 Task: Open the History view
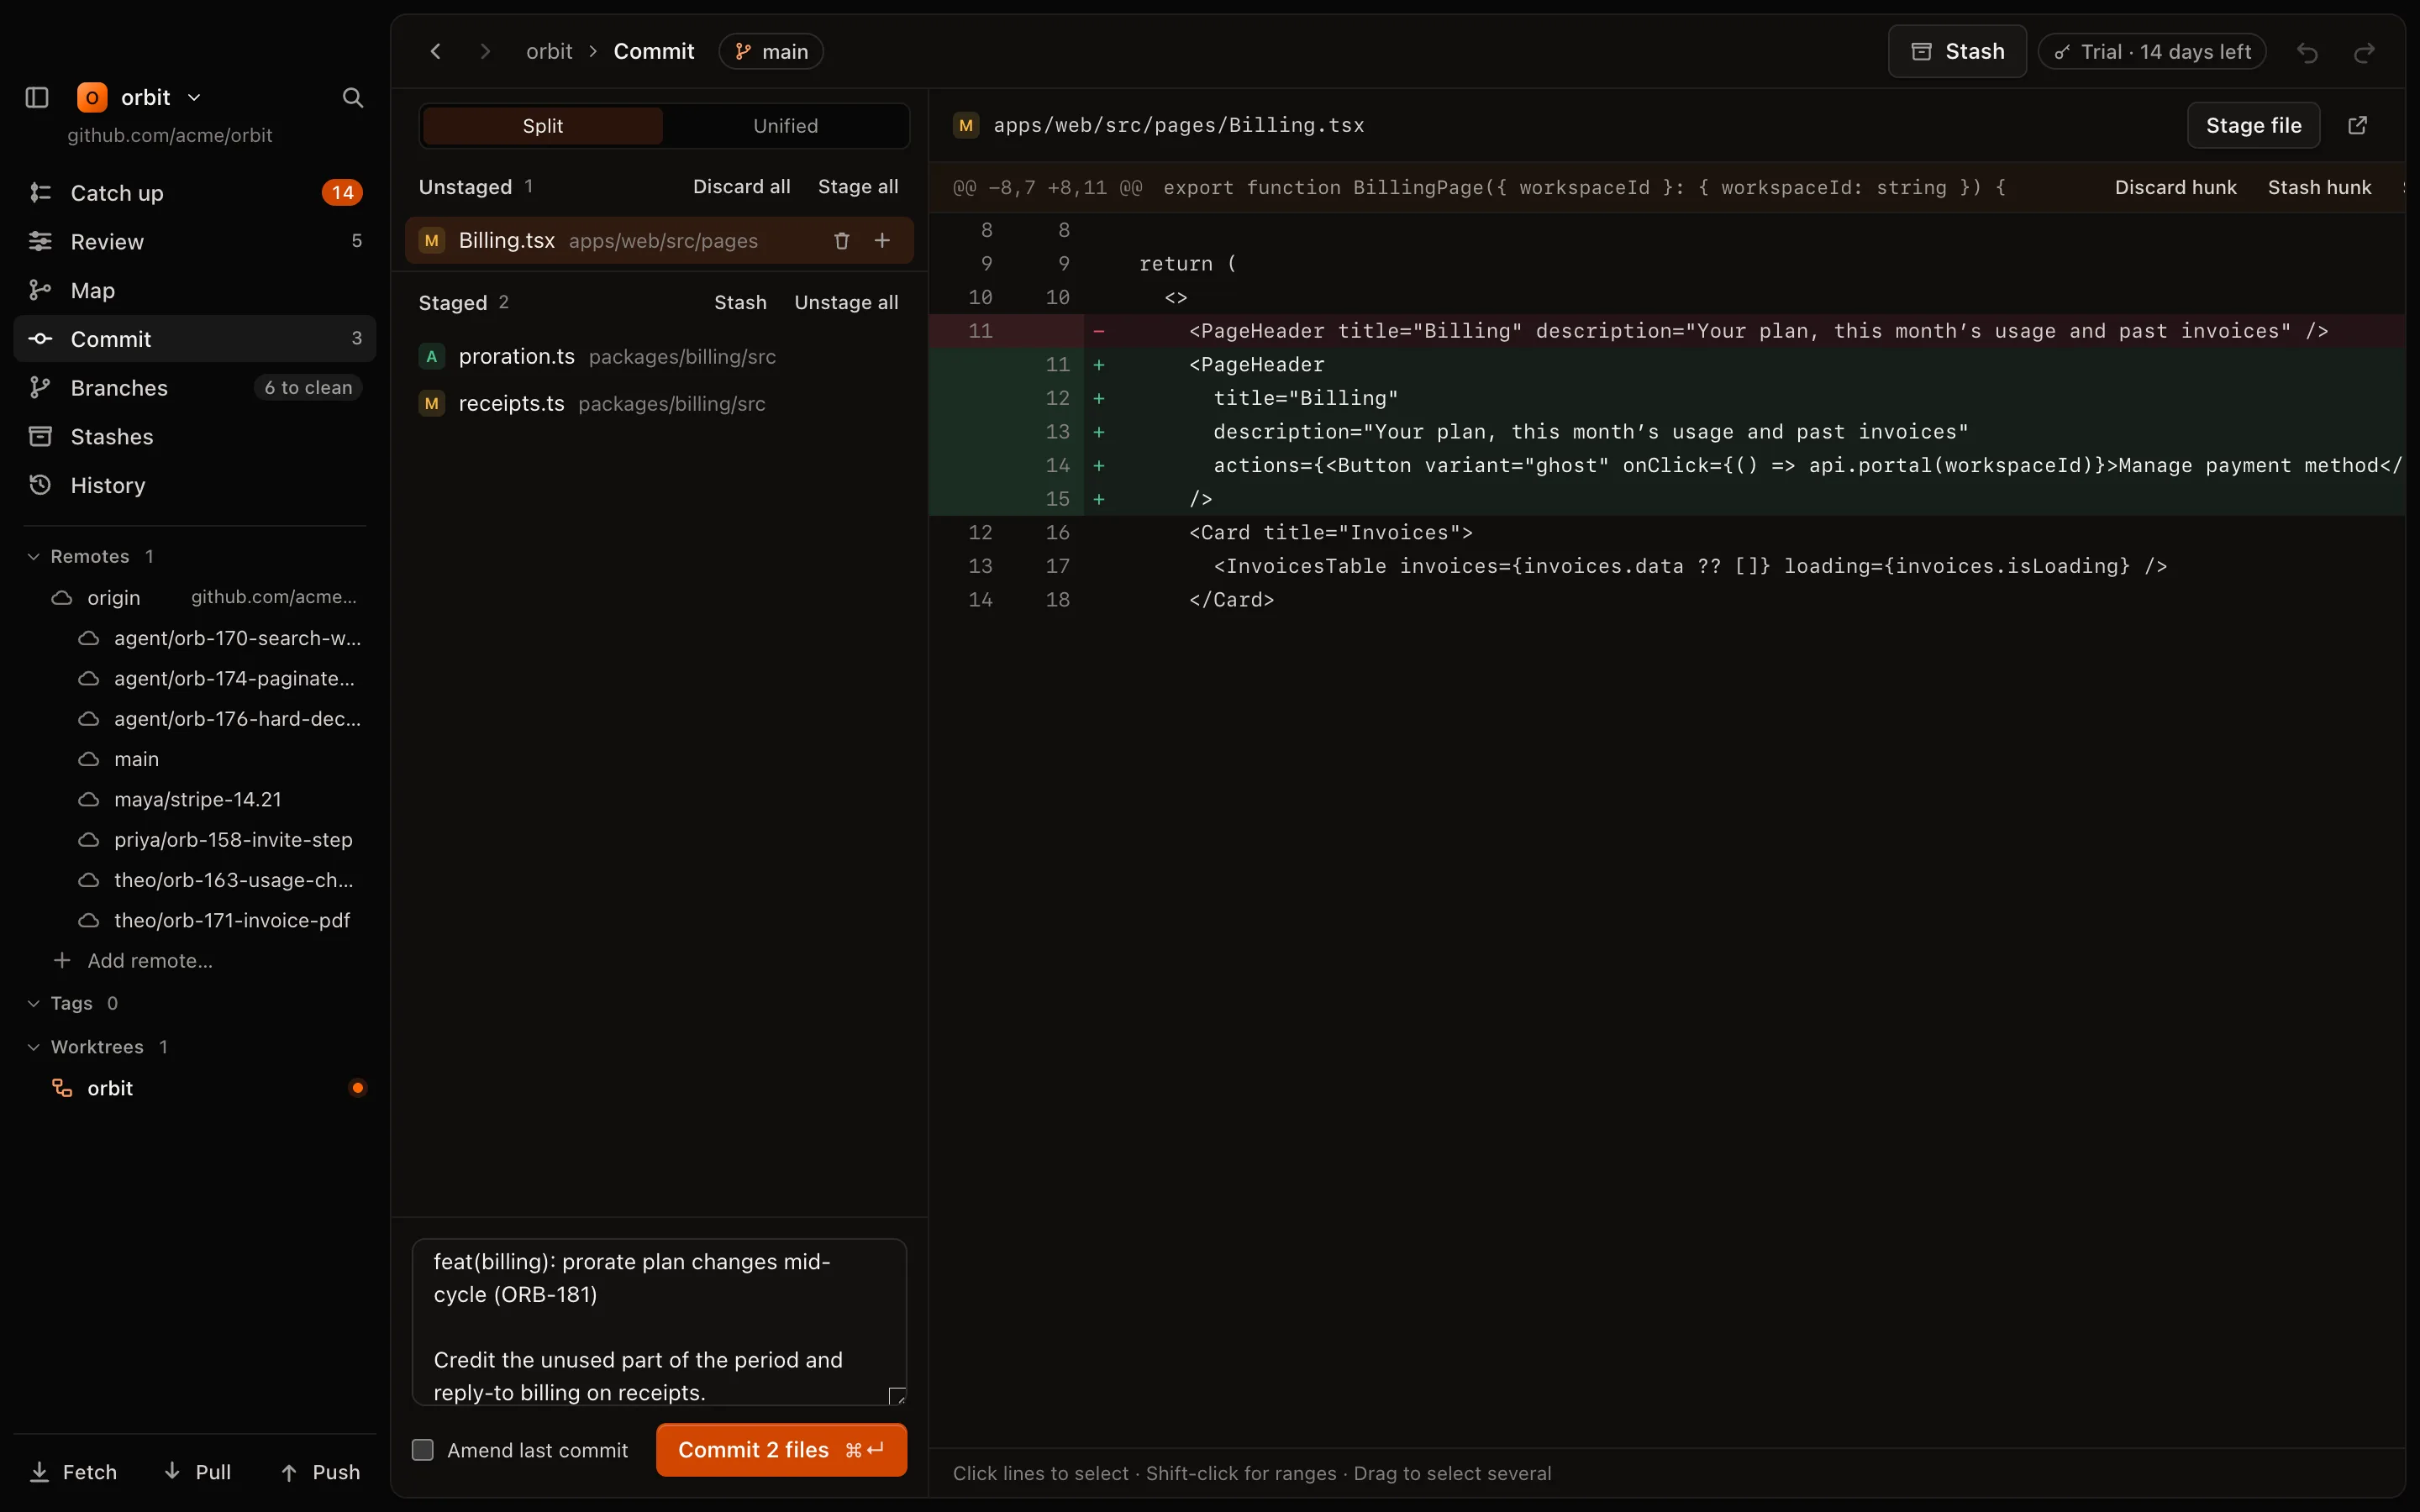(x=195, y=485)
